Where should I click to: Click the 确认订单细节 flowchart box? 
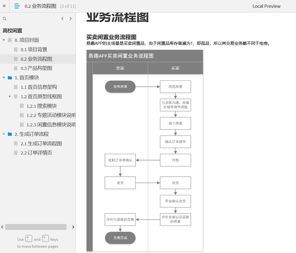(x=175, y=142)
